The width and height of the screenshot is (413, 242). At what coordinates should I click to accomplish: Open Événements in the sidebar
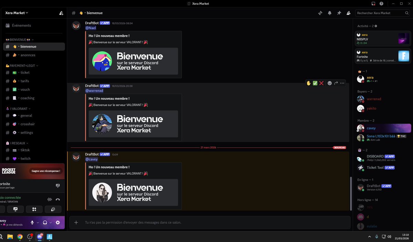[x=34, y=25]
